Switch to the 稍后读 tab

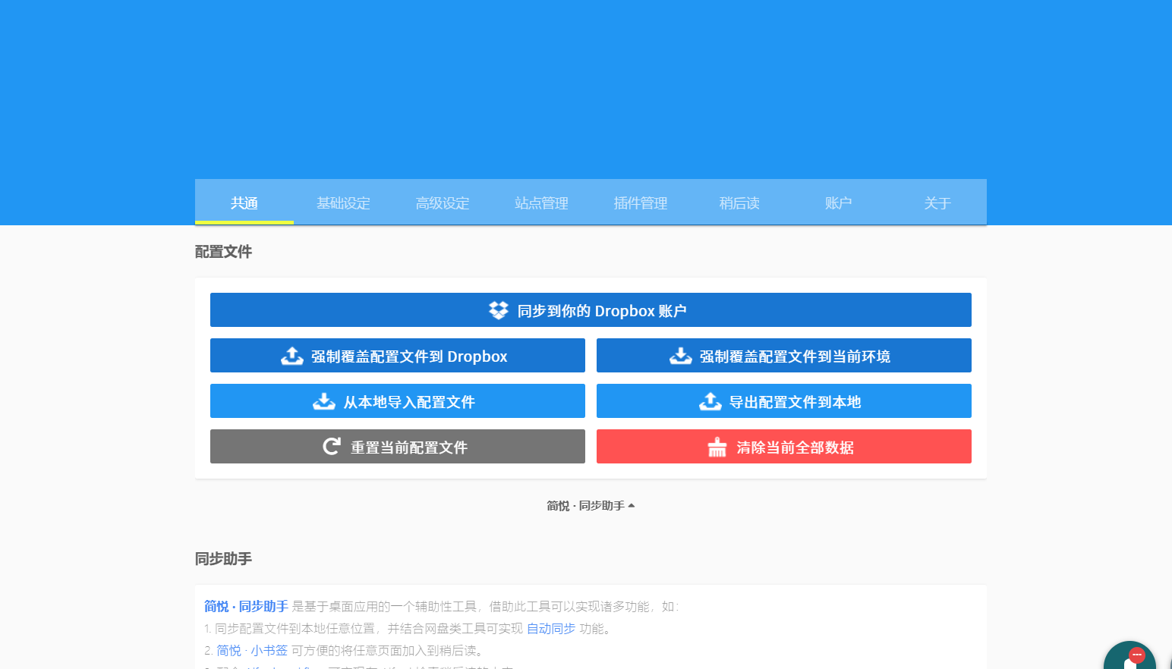739,203
